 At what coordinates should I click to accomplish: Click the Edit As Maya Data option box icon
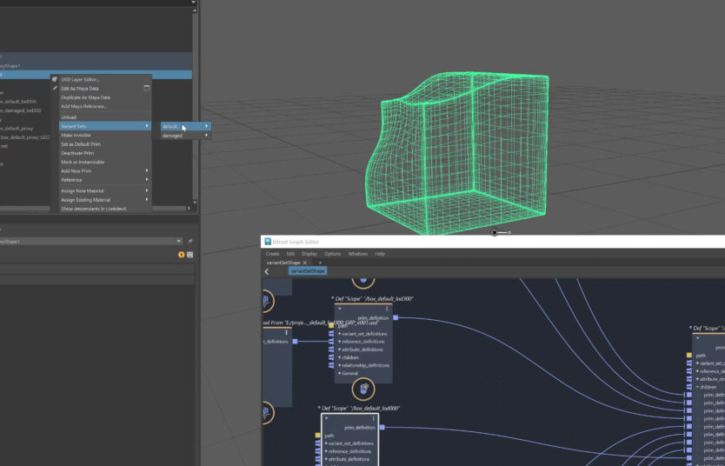pyautogui.click(x=148, y=88)
